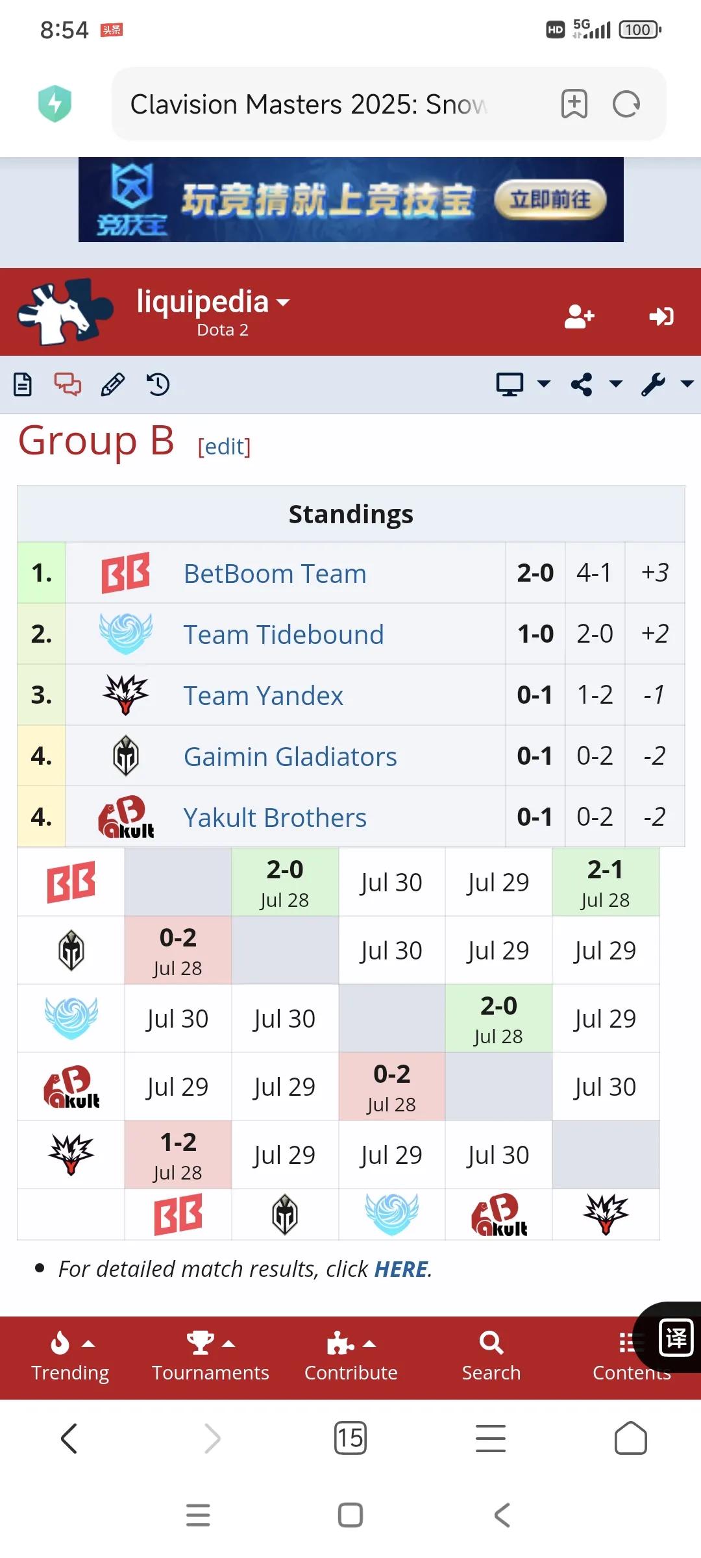Open the page history clock icon
This screenshot has height=1558, width=701.
[158, 384]
